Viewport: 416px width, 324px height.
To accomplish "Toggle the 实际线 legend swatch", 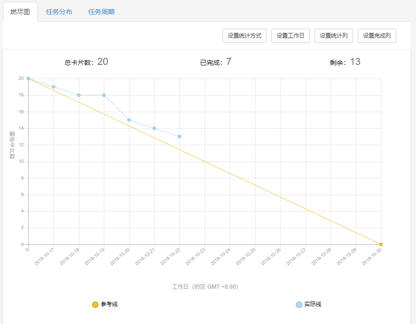I will pos(299,305).
